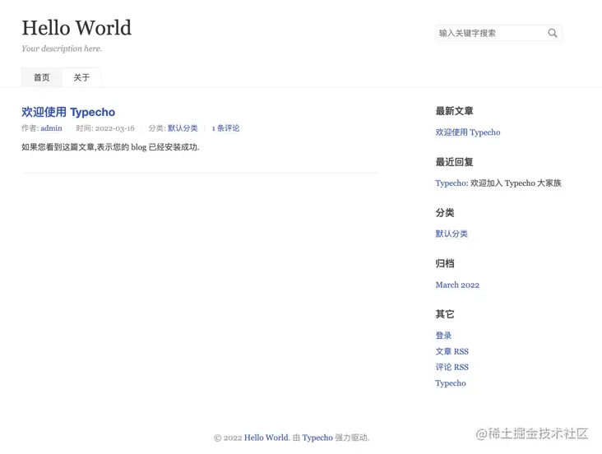Open 欢迎使用 Typecho under 最新文章

[x=468, y=132]
